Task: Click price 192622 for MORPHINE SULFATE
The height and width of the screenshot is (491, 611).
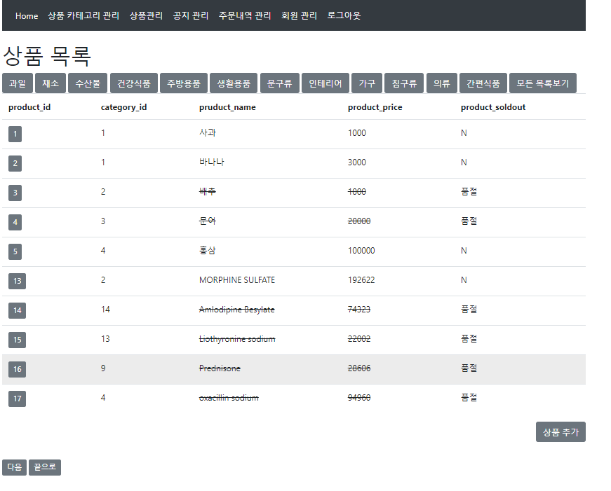Action: 361,279
